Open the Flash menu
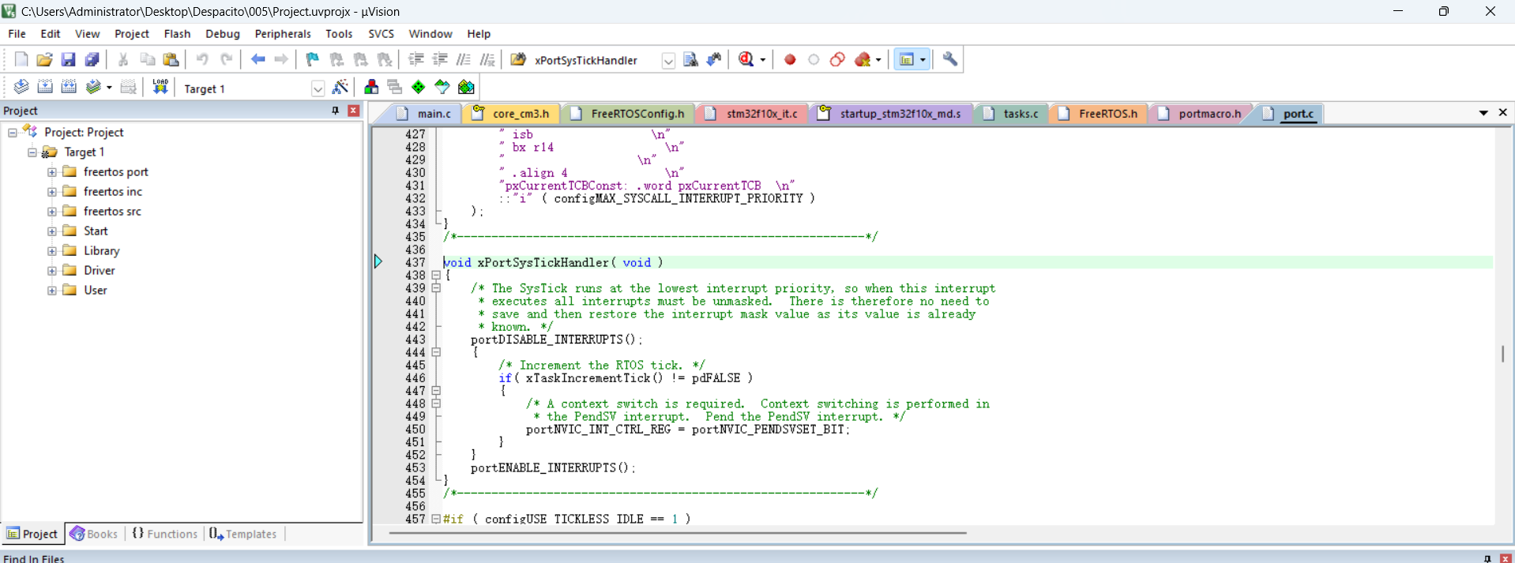This screenshot has width=1515, height=563. [177, 34]
